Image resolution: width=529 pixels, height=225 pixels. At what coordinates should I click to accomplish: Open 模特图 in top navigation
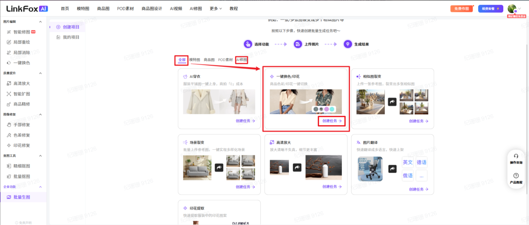click(x=83, y=9)
